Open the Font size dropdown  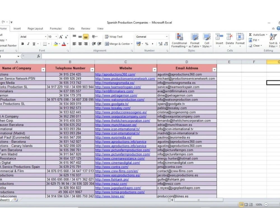click(x=56, y=37)
